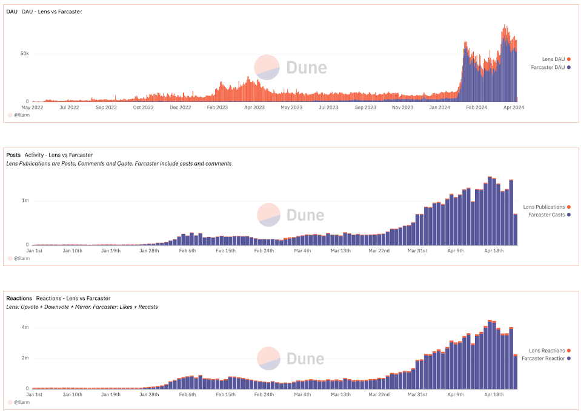
Task: Toggle the Farcaster Casts series label
Action: (x=546, y=215)
